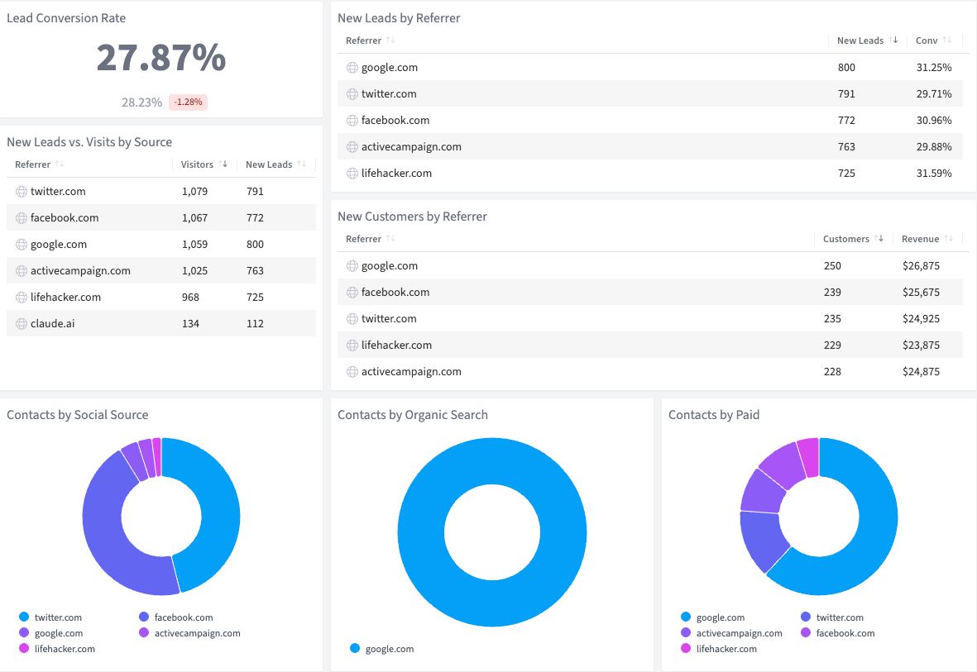
Task: Click sort icon next to New Leads in source table
Action: tap(301, 164)
